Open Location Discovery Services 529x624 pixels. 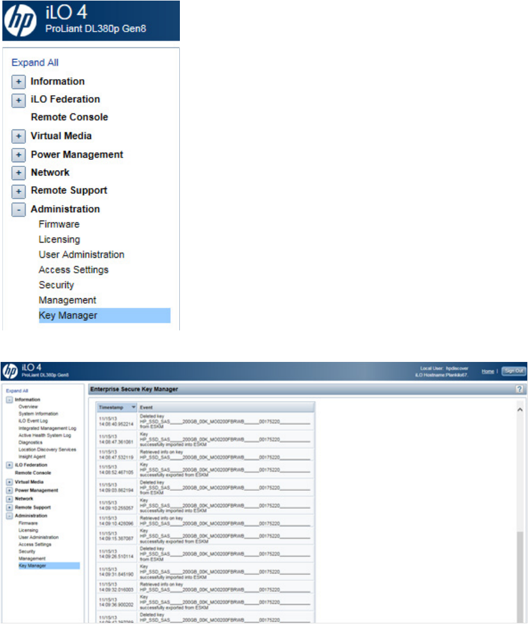coord(47,450)
